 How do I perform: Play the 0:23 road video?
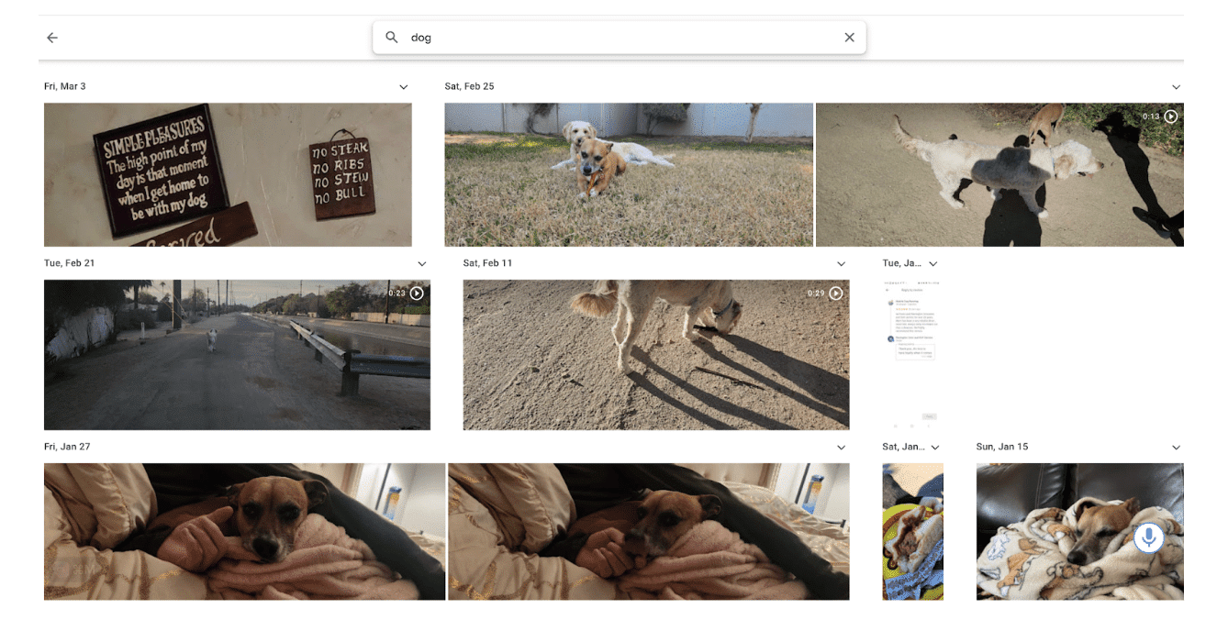tap(417, 293)
